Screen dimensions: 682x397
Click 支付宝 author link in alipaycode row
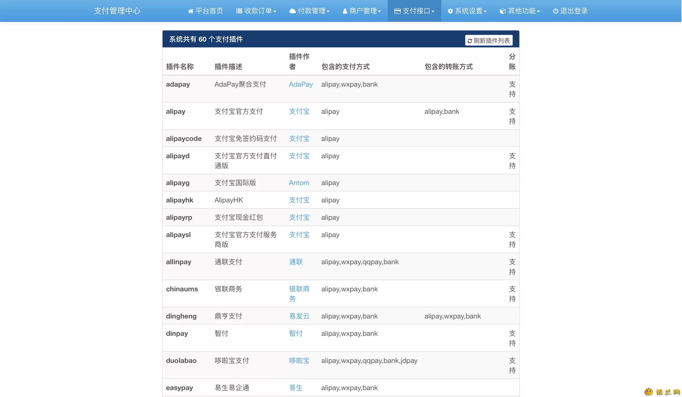pos(299,139)
